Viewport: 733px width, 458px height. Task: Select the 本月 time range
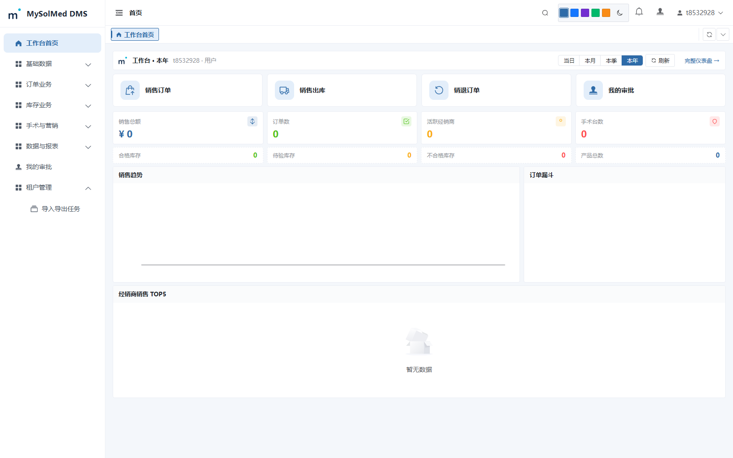coord(590,60)
